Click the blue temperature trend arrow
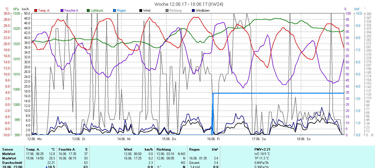The width and height of the screenshot is (375, 168). click(x=46, y=167)
